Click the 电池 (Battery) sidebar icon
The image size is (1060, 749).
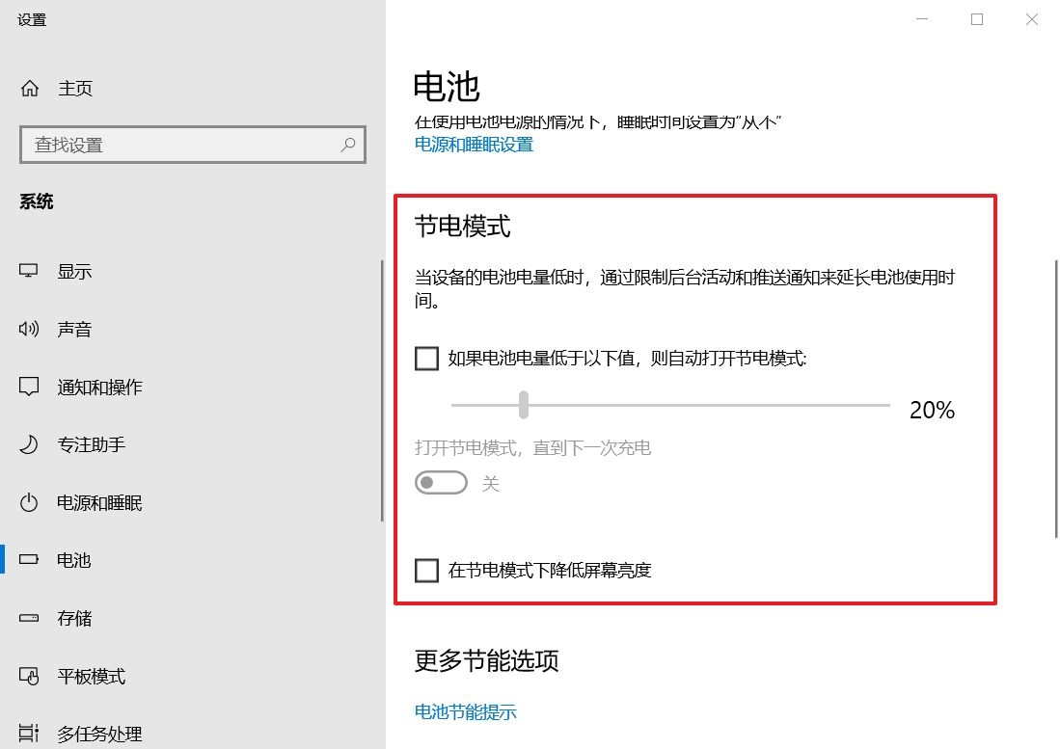coord(29,560)
